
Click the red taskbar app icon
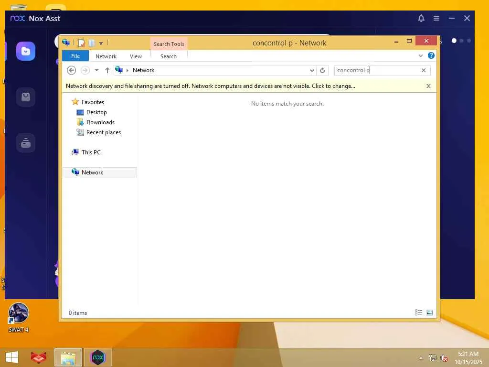38,357
